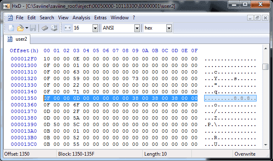Open the ANSI charset dropdown
The image size is (273, 161).
(137, 28)
